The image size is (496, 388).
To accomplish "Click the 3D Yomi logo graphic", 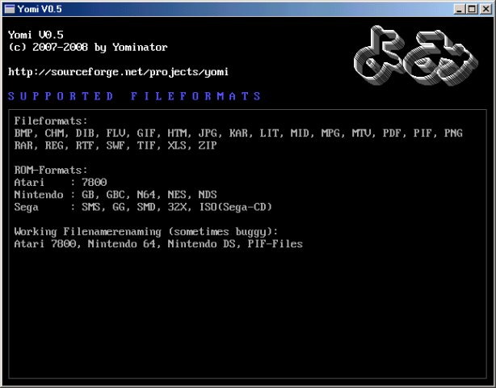I will (415, 56).
